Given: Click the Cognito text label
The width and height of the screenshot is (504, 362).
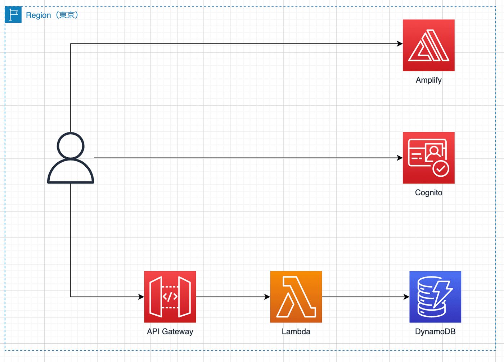Looking at the screenshot, I should (428, 192).
